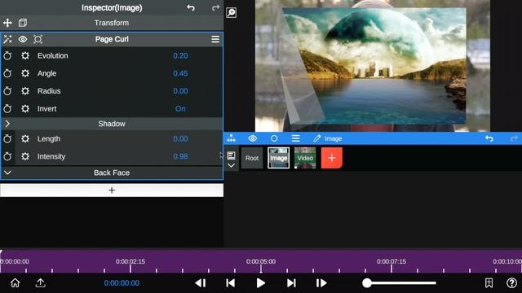Click the current time 0:00:00:00

122,283
